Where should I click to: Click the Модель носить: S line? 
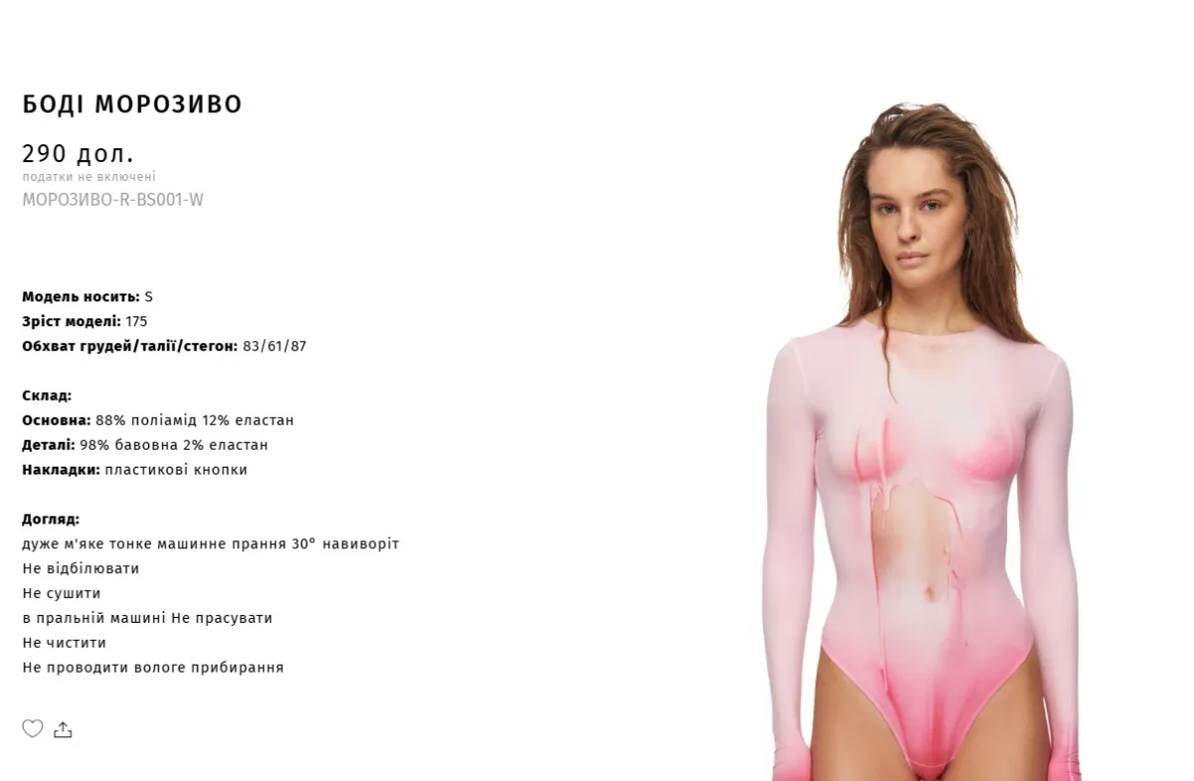click(x=88, y=296)
